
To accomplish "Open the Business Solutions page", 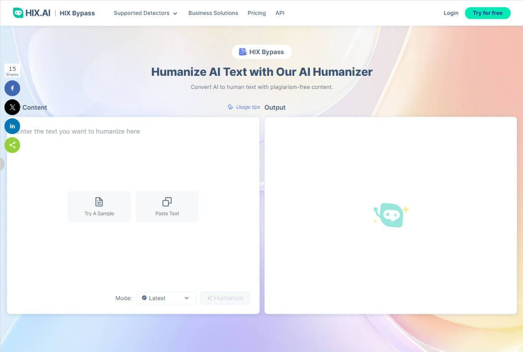I will coord(213,13).
